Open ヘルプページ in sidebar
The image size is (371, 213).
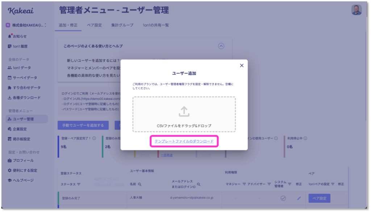(x=21, y=180)
